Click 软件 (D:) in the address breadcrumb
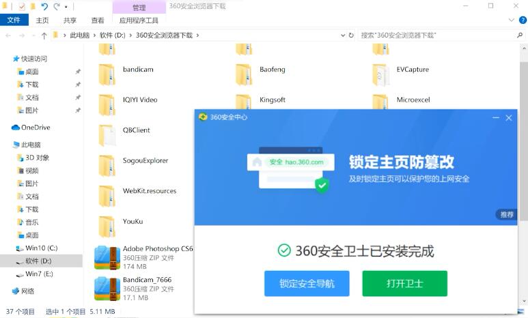 click(113, 35)
